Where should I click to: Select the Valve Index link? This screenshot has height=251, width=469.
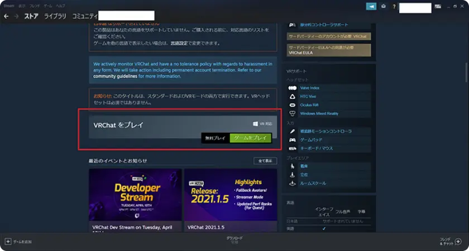(309, 88)
